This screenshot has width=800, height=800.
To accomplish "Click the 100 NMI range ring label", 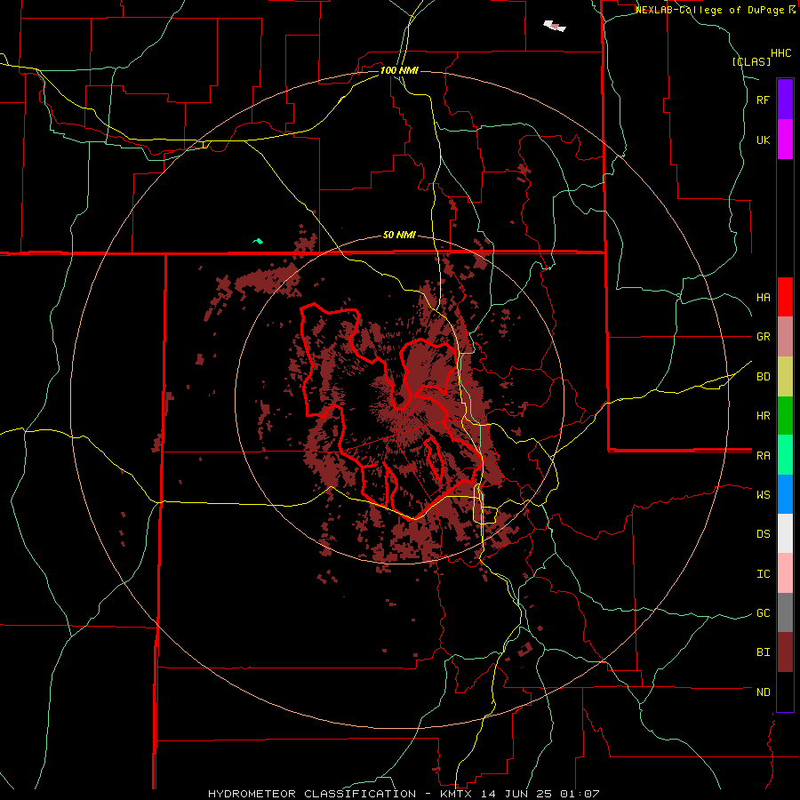I will (x=399, y=70).
